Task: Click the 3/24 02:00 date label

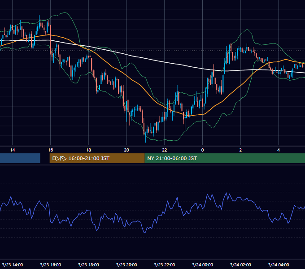Action: coord(240,265)
